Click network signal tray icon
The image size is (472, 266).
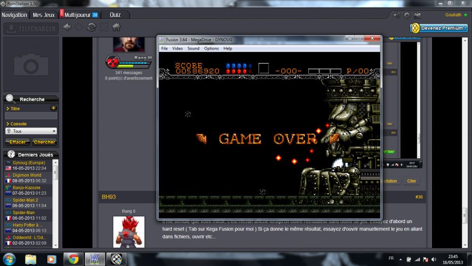click(417, 259)
